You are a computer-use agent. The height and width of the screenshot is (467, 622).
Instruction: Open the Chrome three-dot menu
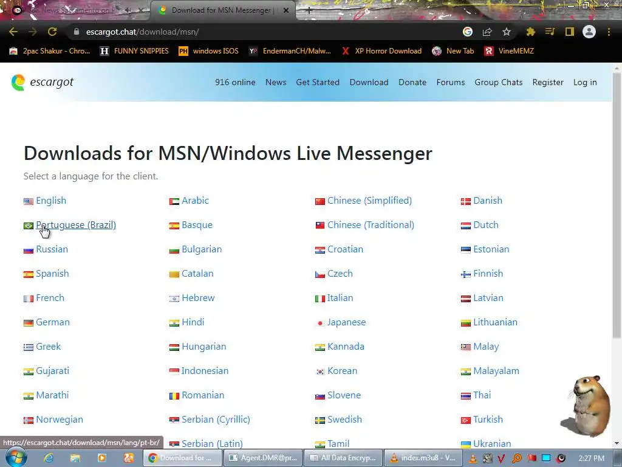pyautogui.click(x=609, y=32)
